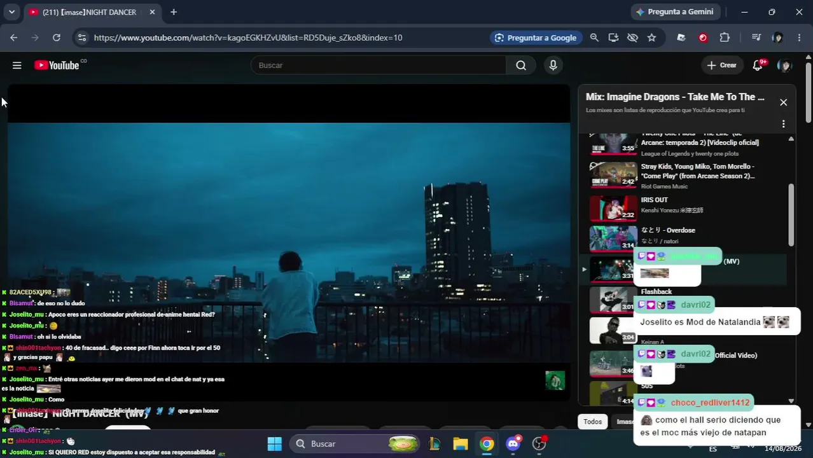This screenshot has height=458, width=813.
Task: Open OBS Studio from the taskbar
Action: pos(539,443)
